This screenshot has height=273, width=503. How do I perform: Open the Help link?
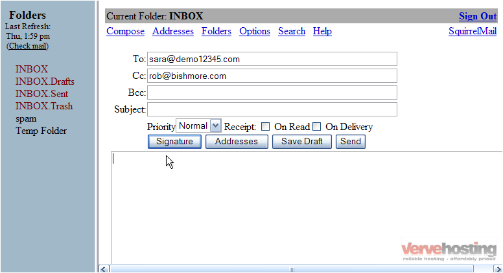pos(322,31)
